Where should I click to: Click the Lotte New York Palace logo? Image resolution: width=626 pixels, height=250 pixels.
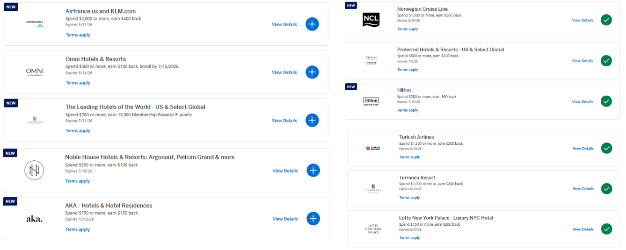[x=373, y=229]
